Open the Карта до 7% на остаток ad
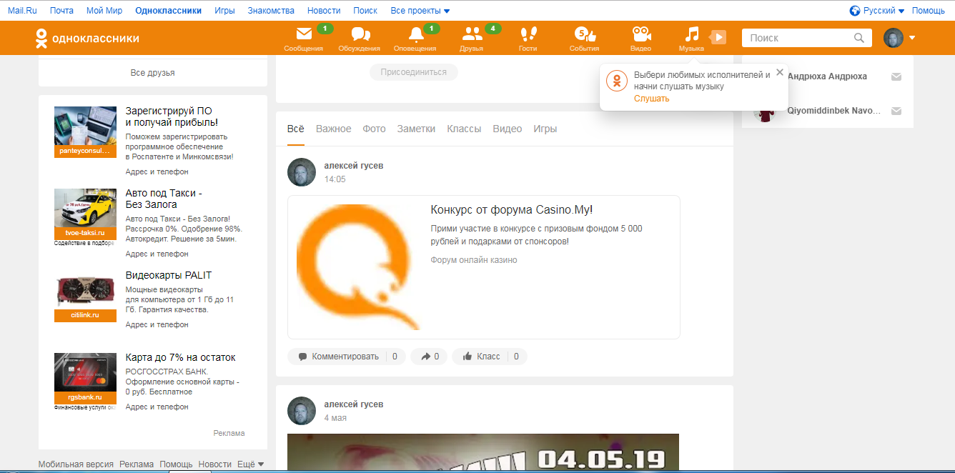Screen dimensions: 955x473 pos(180,357)
